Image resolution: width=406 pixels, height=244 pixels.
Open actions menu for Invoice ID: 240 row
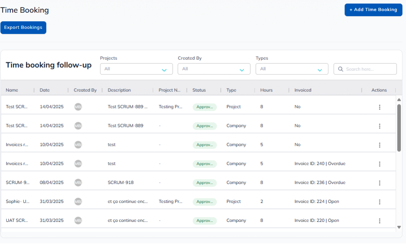pyautogui.click(x=379, y=164)
